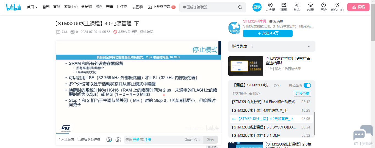The image size is (375, 148).
Task: Open the 收藏 favorites star icon
Action: click(310, 5)
